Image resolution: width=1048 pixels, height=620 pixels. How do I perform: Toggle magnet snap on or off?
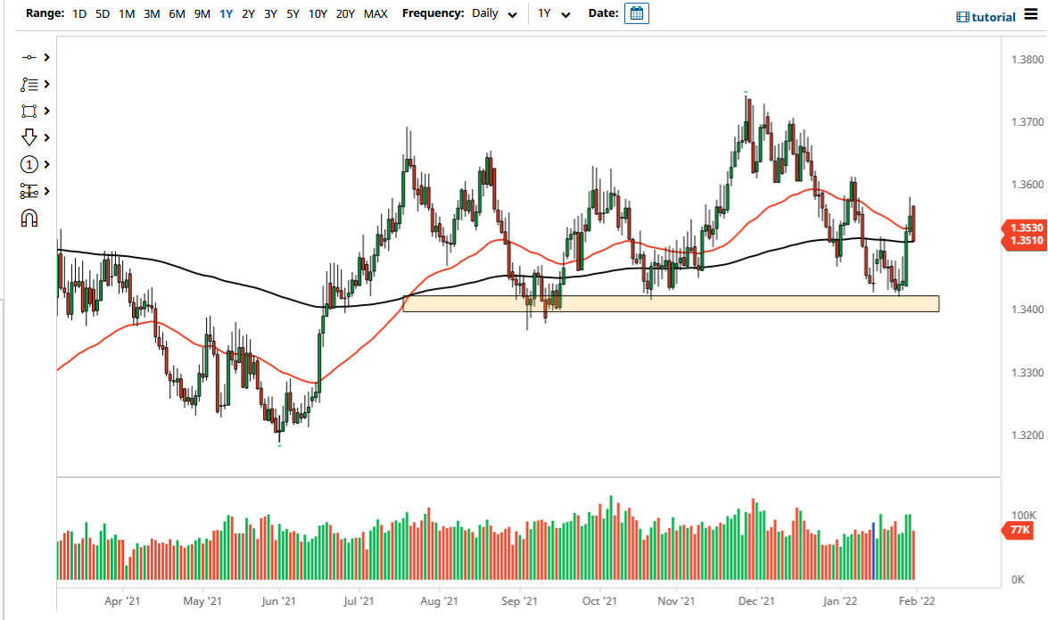pos(29,218)
